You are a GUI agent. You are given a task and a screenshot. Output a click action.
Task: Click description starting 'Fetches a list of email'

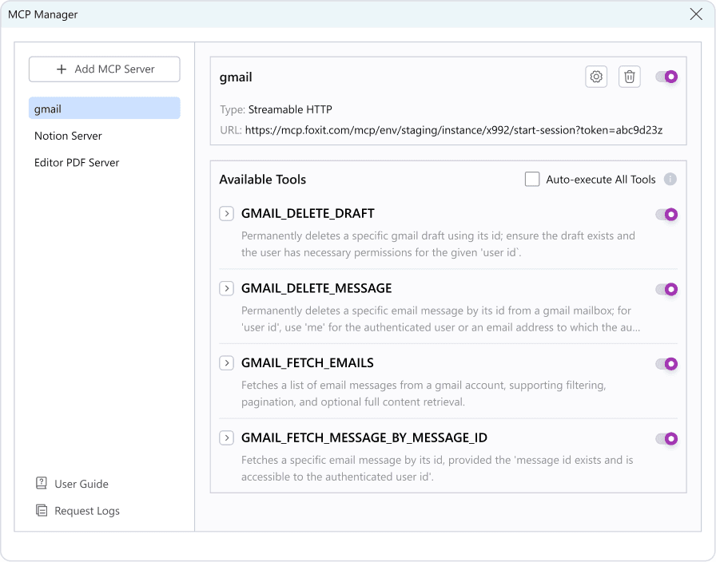point(424,394)
